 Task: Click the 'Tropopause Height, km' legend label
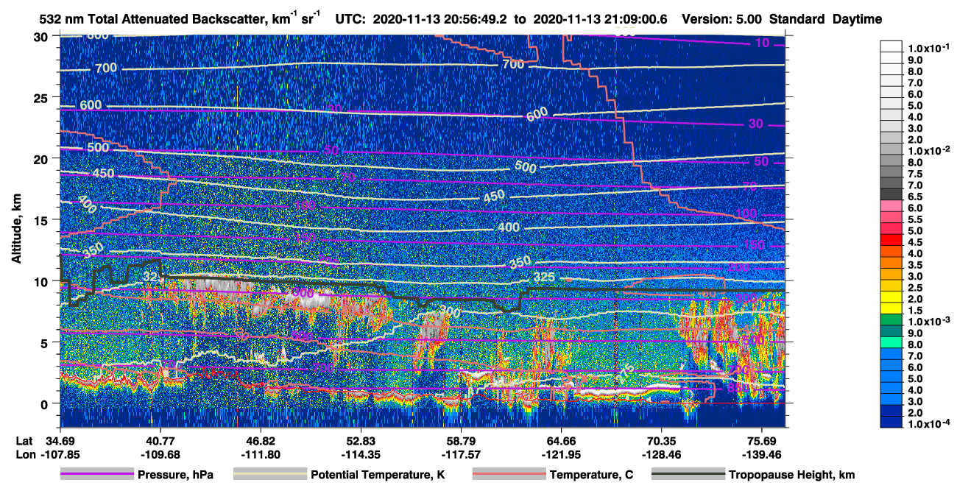pyautogui.click(x=792, y=475)
